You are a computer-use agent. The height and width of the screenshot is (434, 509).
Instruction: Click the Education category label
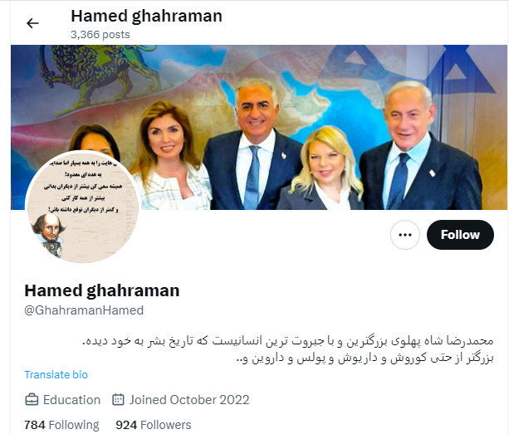(71, 400)
